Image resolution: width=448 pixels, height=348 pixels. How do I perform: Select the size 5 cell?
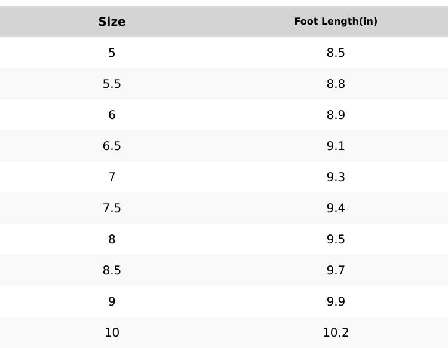(112, 53)
